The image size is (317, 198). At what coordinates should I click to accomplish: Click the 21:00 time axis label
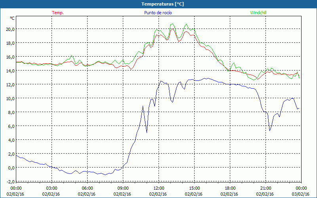(x=265, y=188)
